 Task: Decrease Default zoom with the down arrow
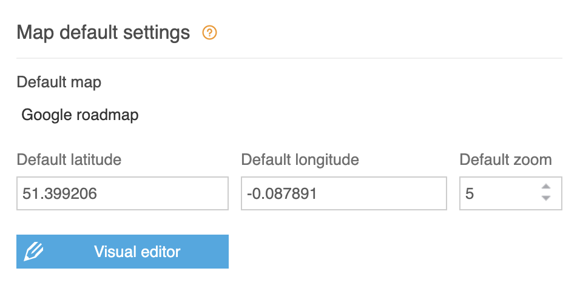tap(545, 198)
